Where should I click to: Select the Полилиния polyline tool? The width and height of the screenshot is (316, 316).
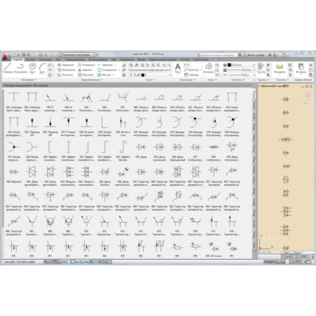click(x=21, y=68)
